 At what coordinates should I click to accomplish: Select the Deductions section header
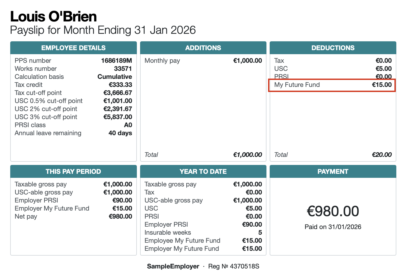[333, 48]
